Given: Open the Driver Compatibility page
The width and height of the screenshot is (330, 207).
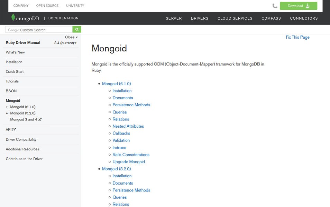Looking at the screenshot, I should (x=20, y=139).
